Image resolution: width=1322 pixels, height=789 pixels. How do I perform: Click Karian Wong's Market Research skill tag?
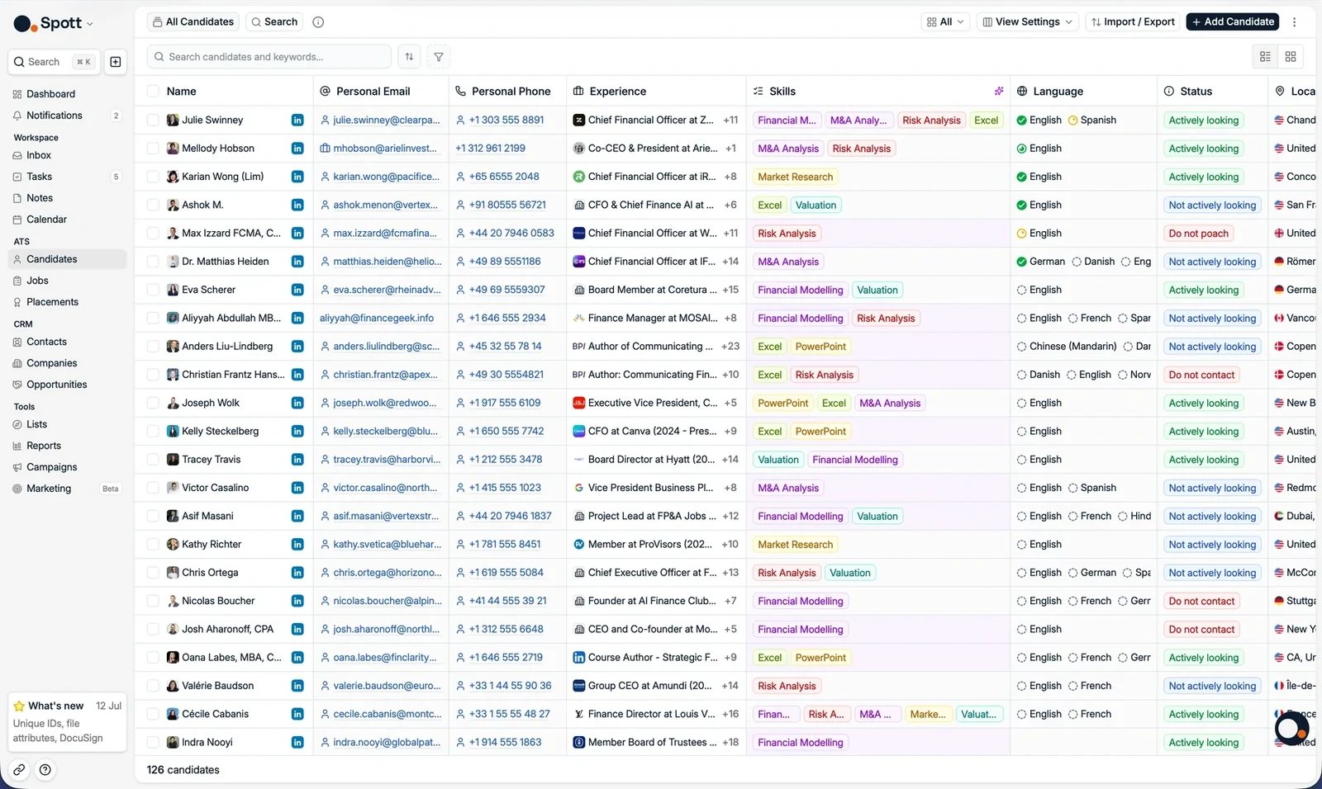pos(795,177)
